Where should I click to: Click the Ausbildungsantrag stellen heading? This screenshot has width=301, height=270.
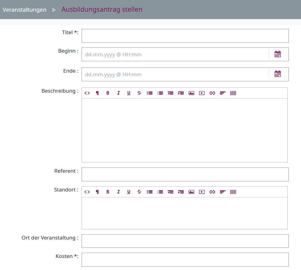pyautogui.click(x=102, y=9)
